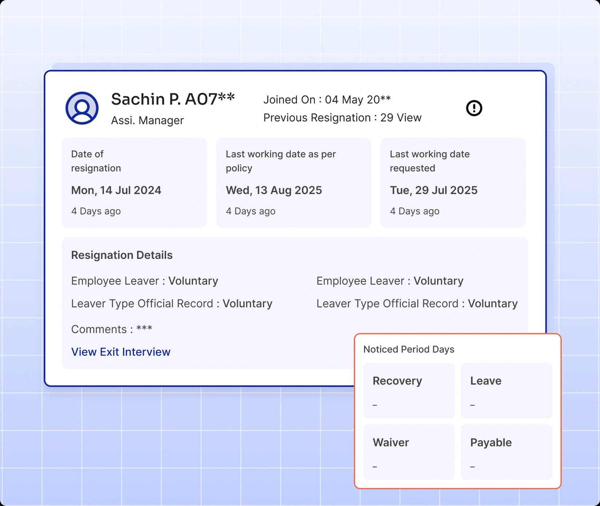
Task: Click the Joined On date 04 May 20**
Action: pos(327,100)
